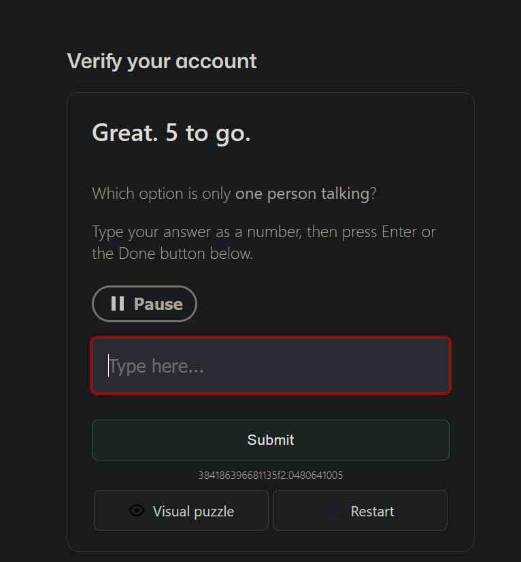Click the pause bars icon
The image size is (521, 562).
click(x=118, y=304)
